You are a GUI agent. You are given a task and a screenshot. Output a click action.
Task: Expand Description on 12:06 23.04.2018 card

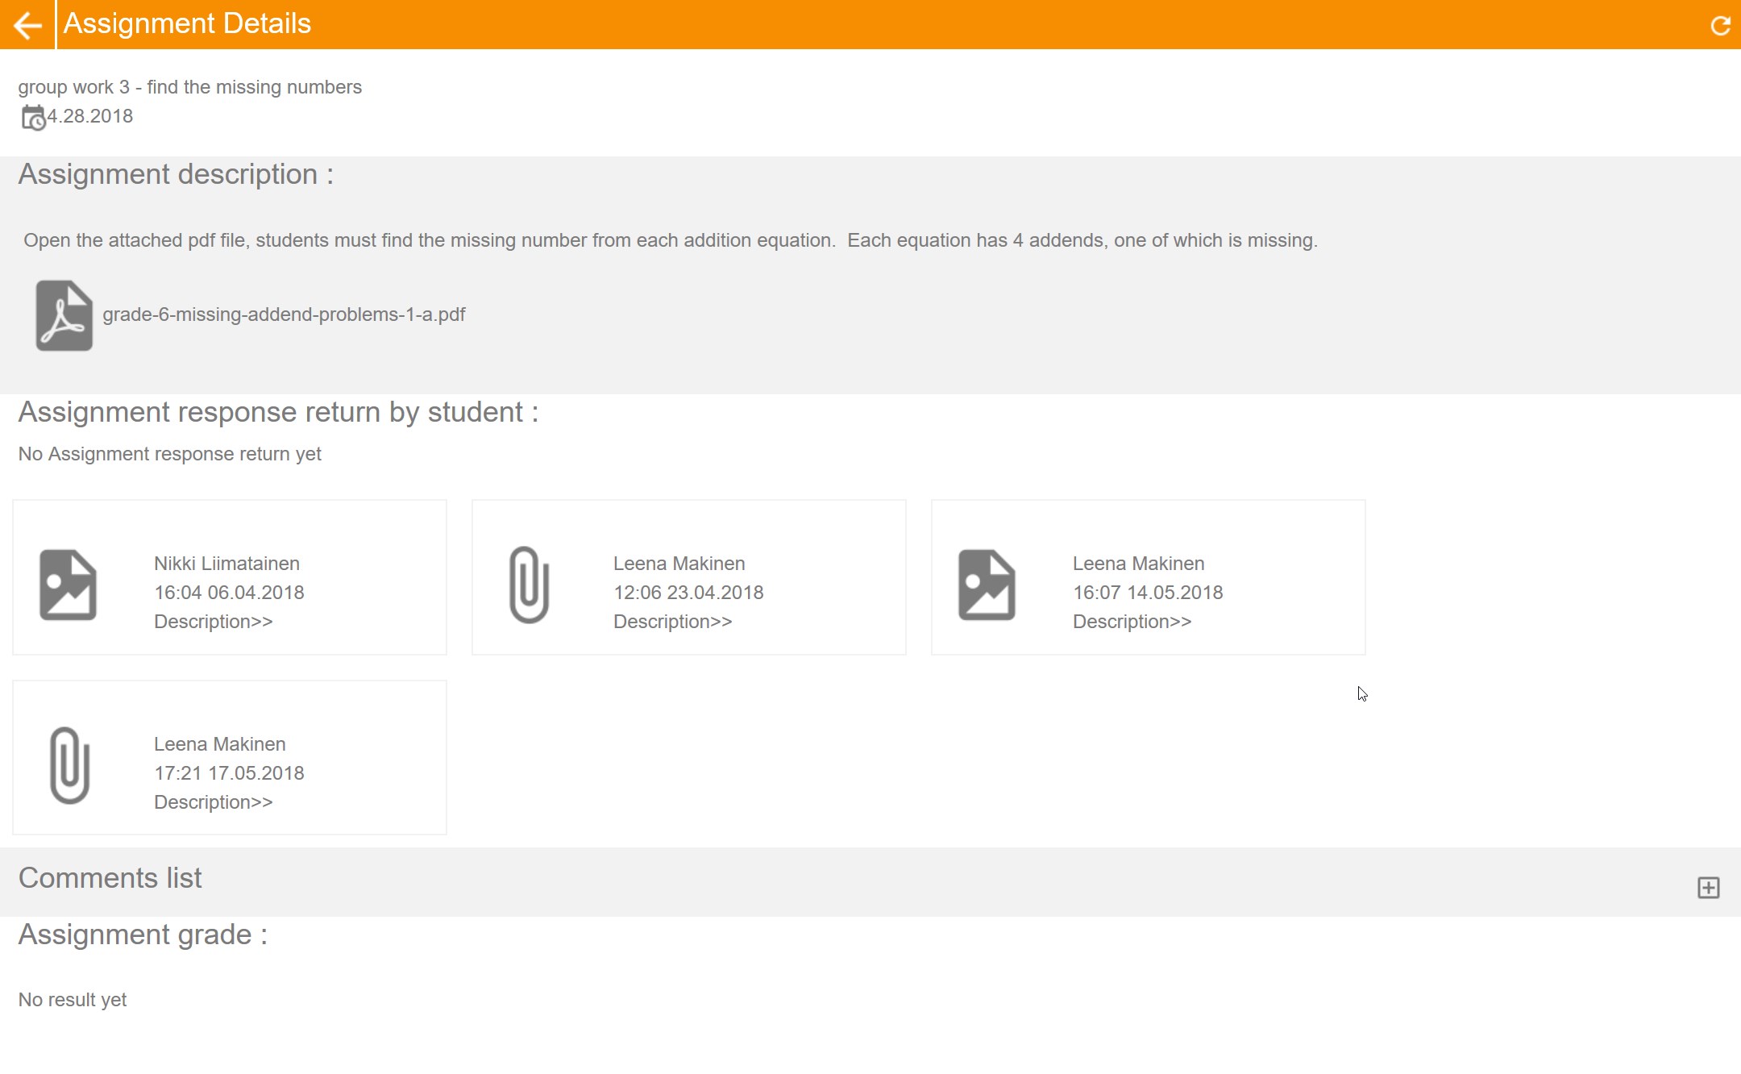click(672, 622)
